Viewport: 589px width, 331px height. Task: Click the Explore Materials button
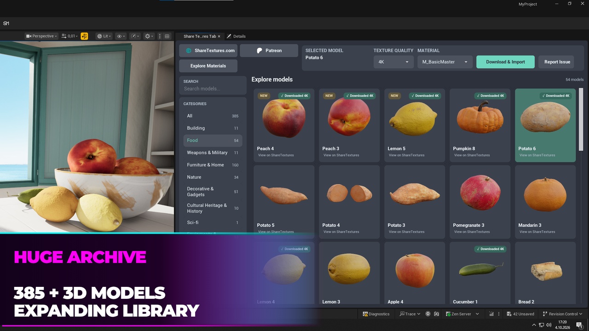pos(208,66)
